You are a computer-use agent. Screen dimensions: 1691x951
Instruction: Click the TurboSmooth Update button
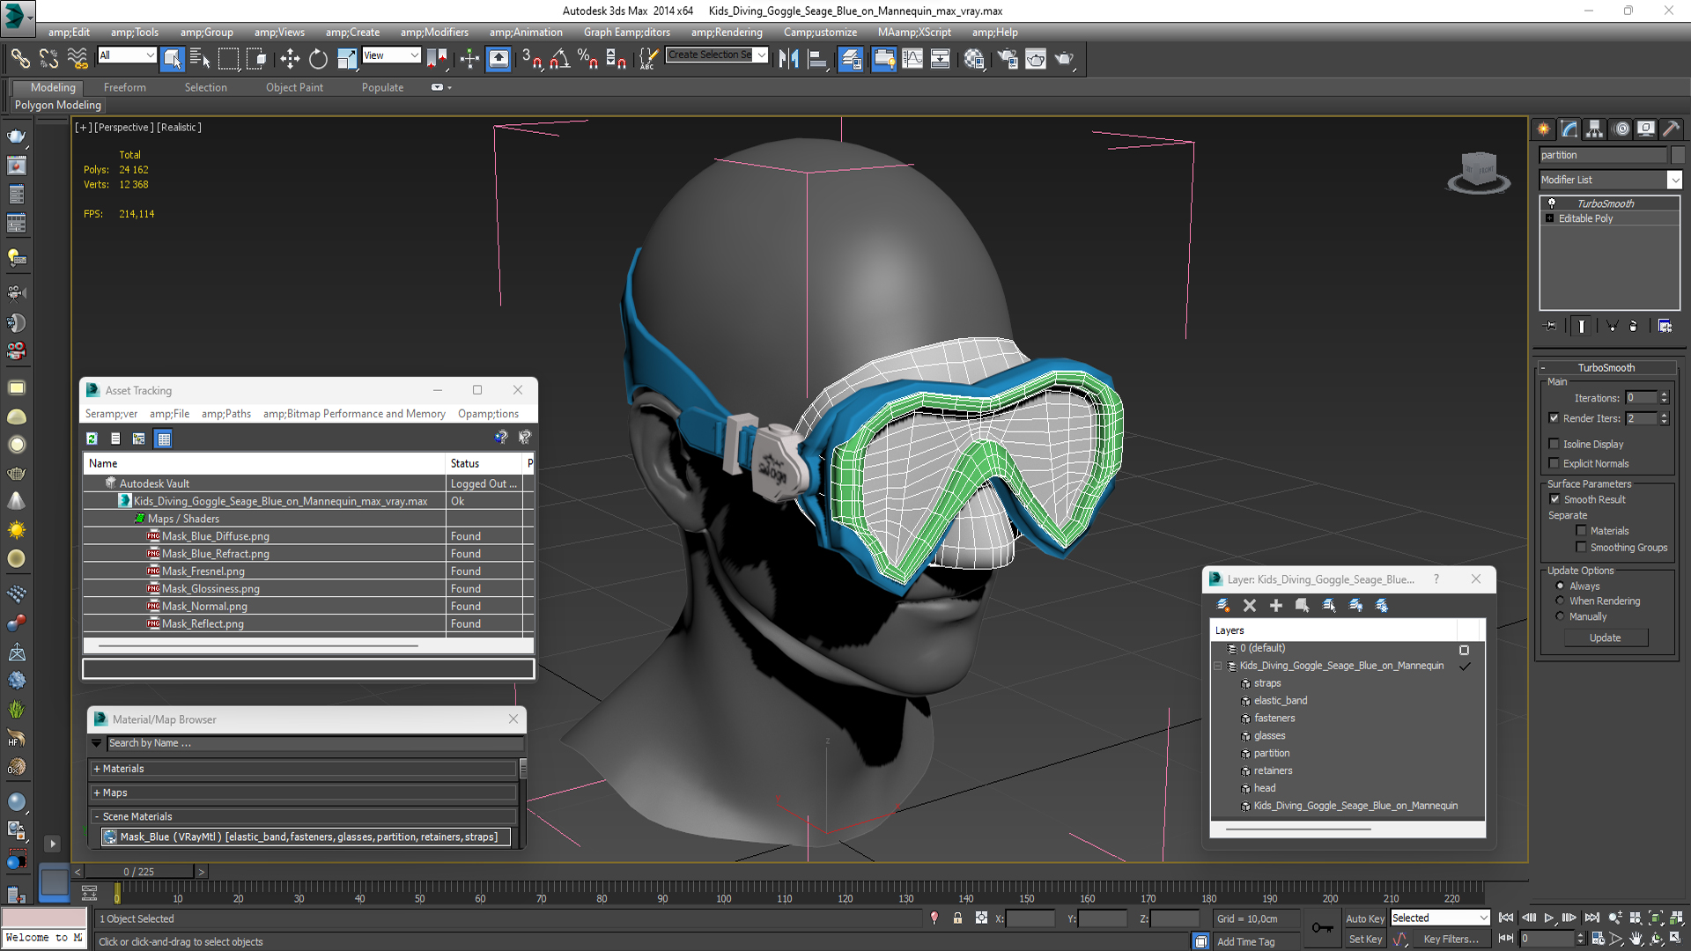point(1605,638)
